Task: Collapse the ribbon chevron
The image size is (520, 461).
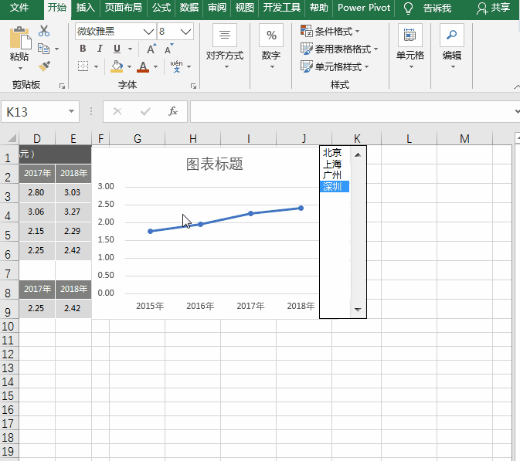Action: [517, 86]
